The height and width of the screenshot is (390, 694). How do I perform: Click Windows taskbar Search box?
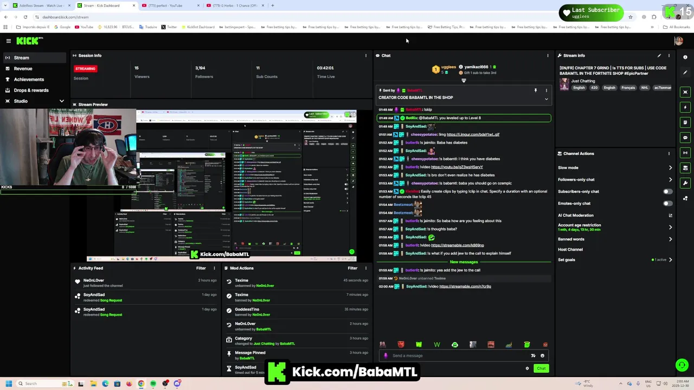point(45,383)
